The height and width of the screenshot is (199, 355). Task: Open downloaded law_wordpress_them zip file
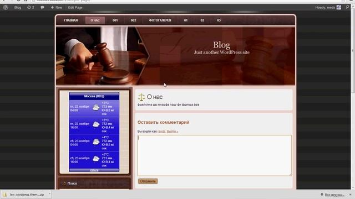pyautogui.click(x=24, y=195)
